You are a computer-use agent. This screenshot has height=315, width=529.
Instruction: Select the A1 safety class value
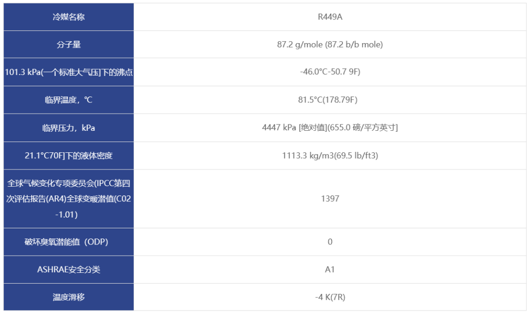[x=330, y=269]
